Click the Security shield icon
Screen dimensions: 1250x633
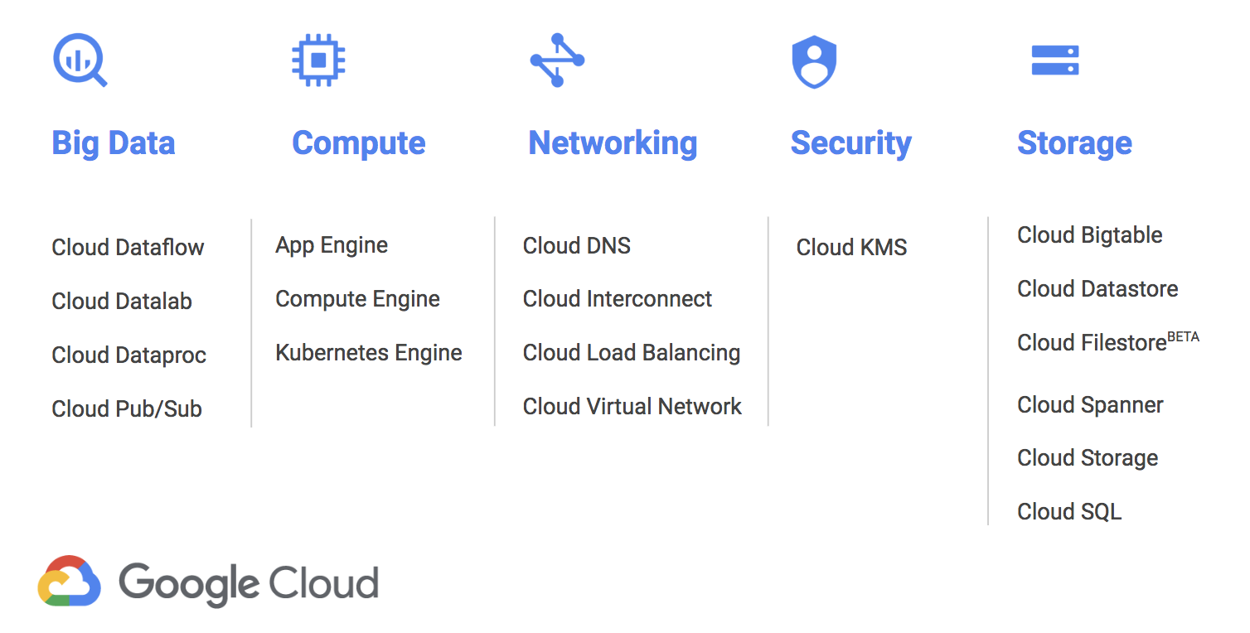coord(814,61)
